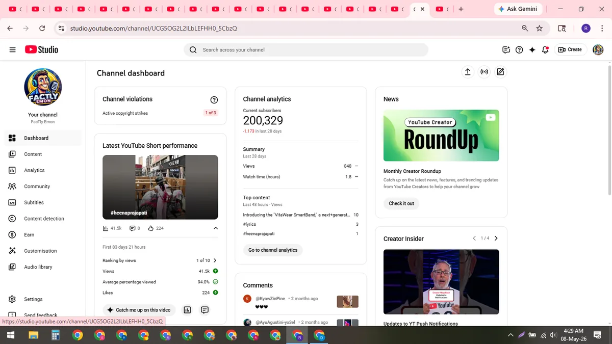Click the upload videos arrow icon

(x=468, y=72)
